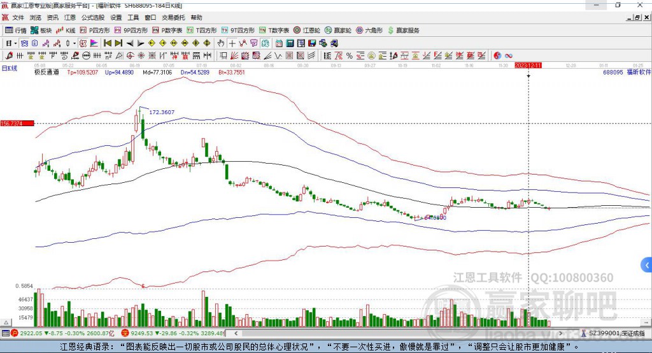Step chart right with black right arrow
The image size is (652, 353).
pos(141,43)
